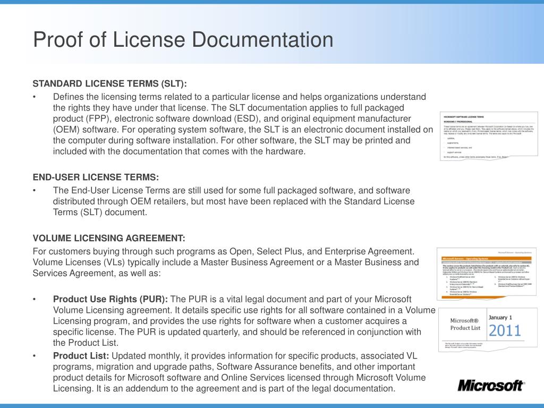Click the 'January 1' date in thumbnail

(500, 318)
